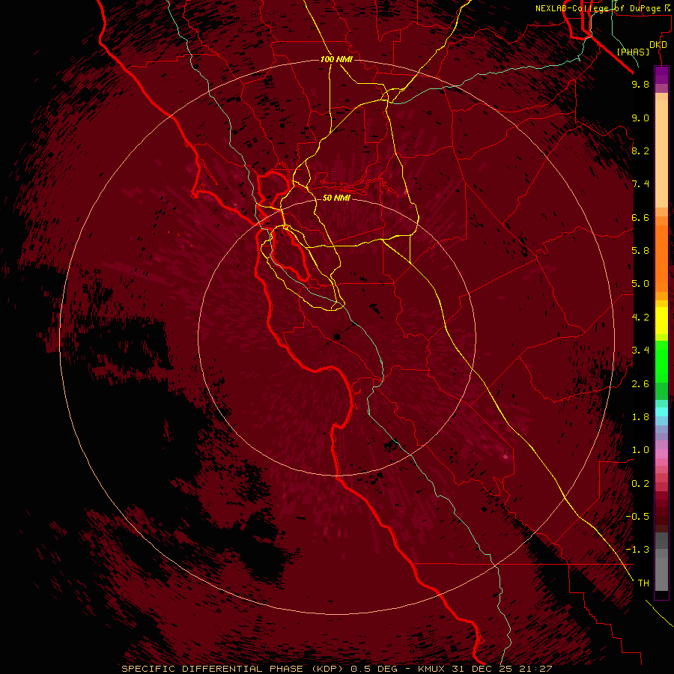The height and width of the screenshot is (674, 674).
Task: Click the 1.0 legend value
Action: pyautogui.click(x=640, y=450)
